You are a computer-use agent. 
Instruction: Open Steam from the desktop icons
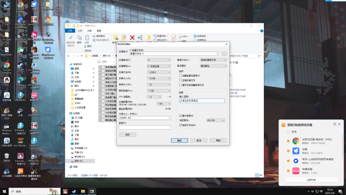click(x=20, y=65)
